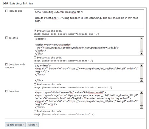
Task: Select the 'include php' entry checkbox
Action: [x=7, y=11]
